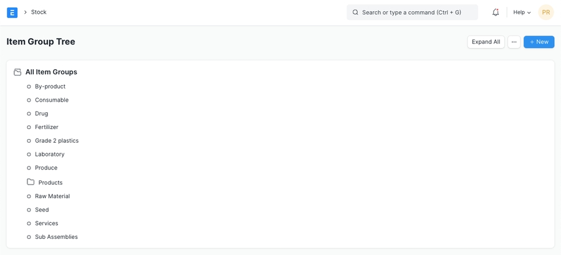Click the circle icon beside Drug

point(29,114)
